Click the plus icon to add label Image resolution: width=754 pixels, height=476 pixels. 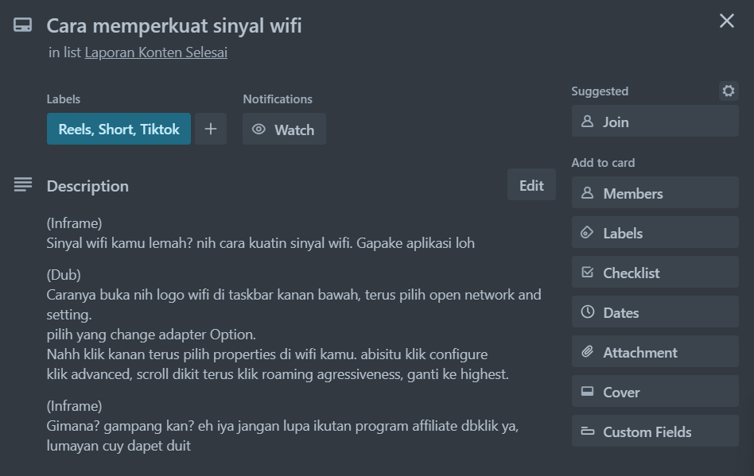point(211,130)
